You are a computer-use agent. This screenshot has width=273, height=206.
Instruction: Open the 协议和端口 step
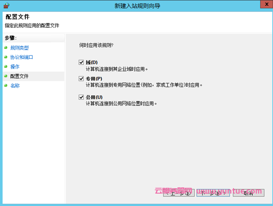22,57
